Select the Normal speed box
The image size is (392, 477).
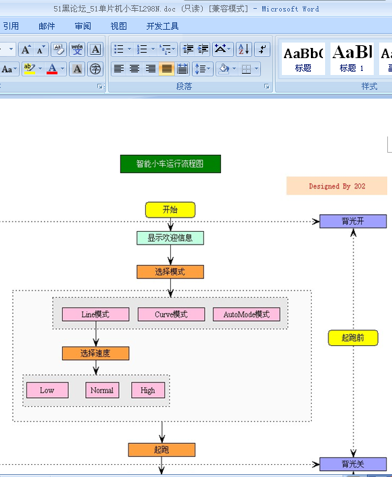tap(102, 391)
